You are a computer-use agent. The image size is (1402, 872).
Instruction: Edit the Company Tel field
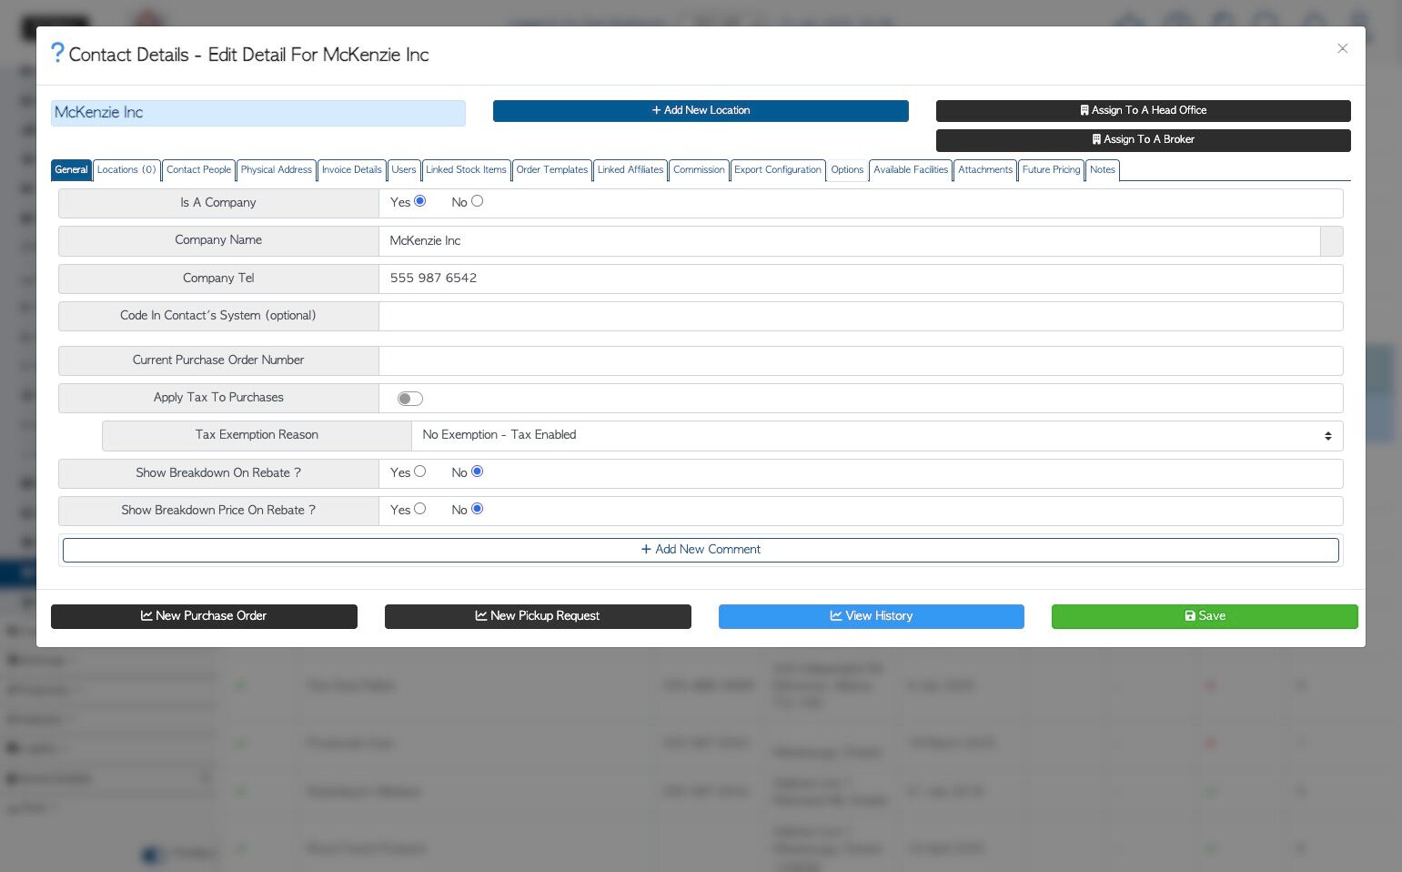861,279
